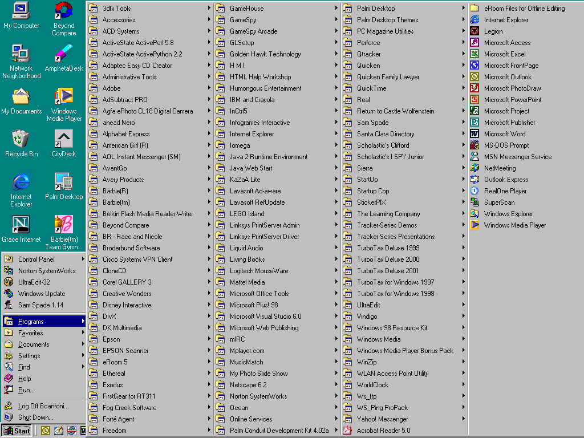Select Run... from the Start menu

(44, 390)
